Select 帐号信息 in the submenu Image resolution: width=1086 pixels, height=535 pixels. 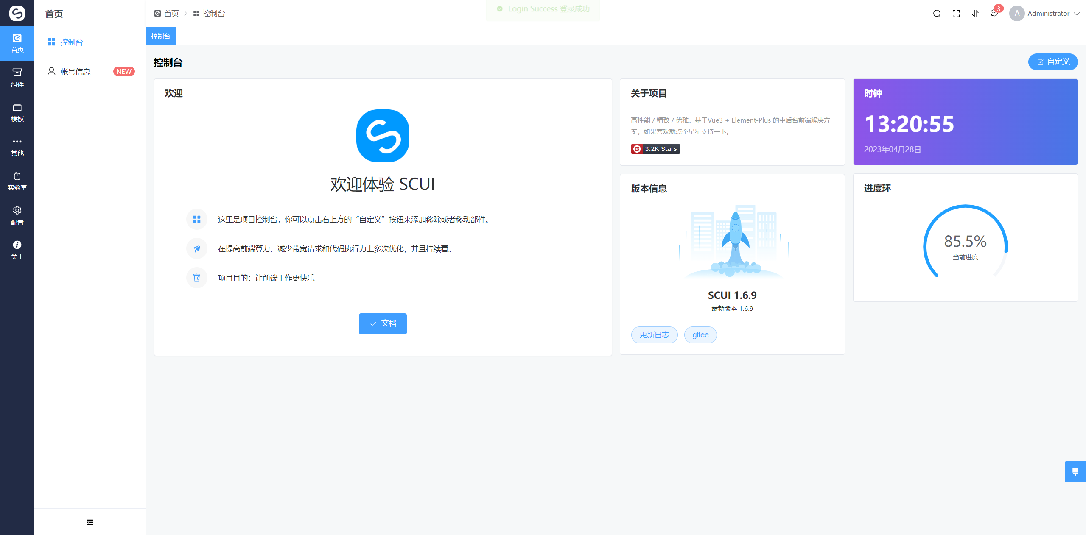(x=90, y=72)
